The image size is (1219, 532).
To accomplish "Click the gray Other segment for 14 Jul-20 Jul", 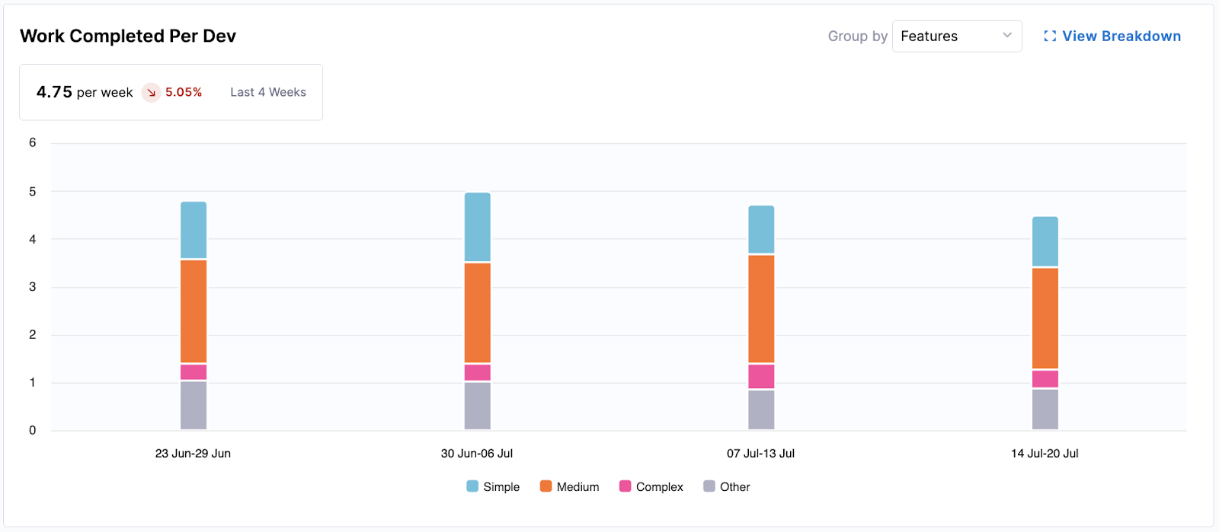I will [x=1045, y=409].
